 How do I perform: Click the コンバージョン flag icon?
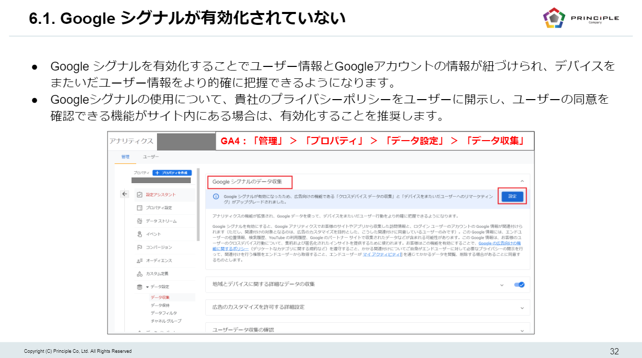tap(139, 247)
